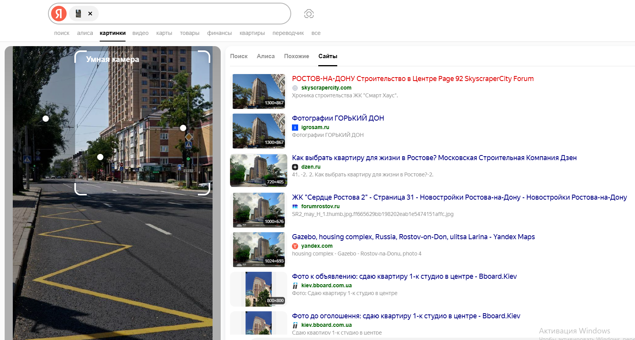Click the red Yandex logo icon
This screenshot has height=340, width=635.
[59, 14]
